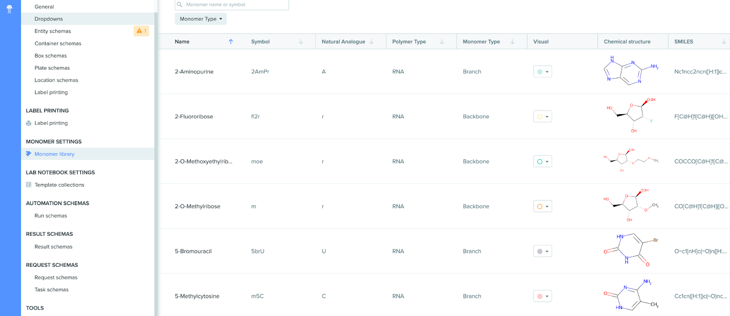Image resolution: width=730 pixels, height=316 pixels.
Task: Click the Template collections icon
Action: [29, 185]
